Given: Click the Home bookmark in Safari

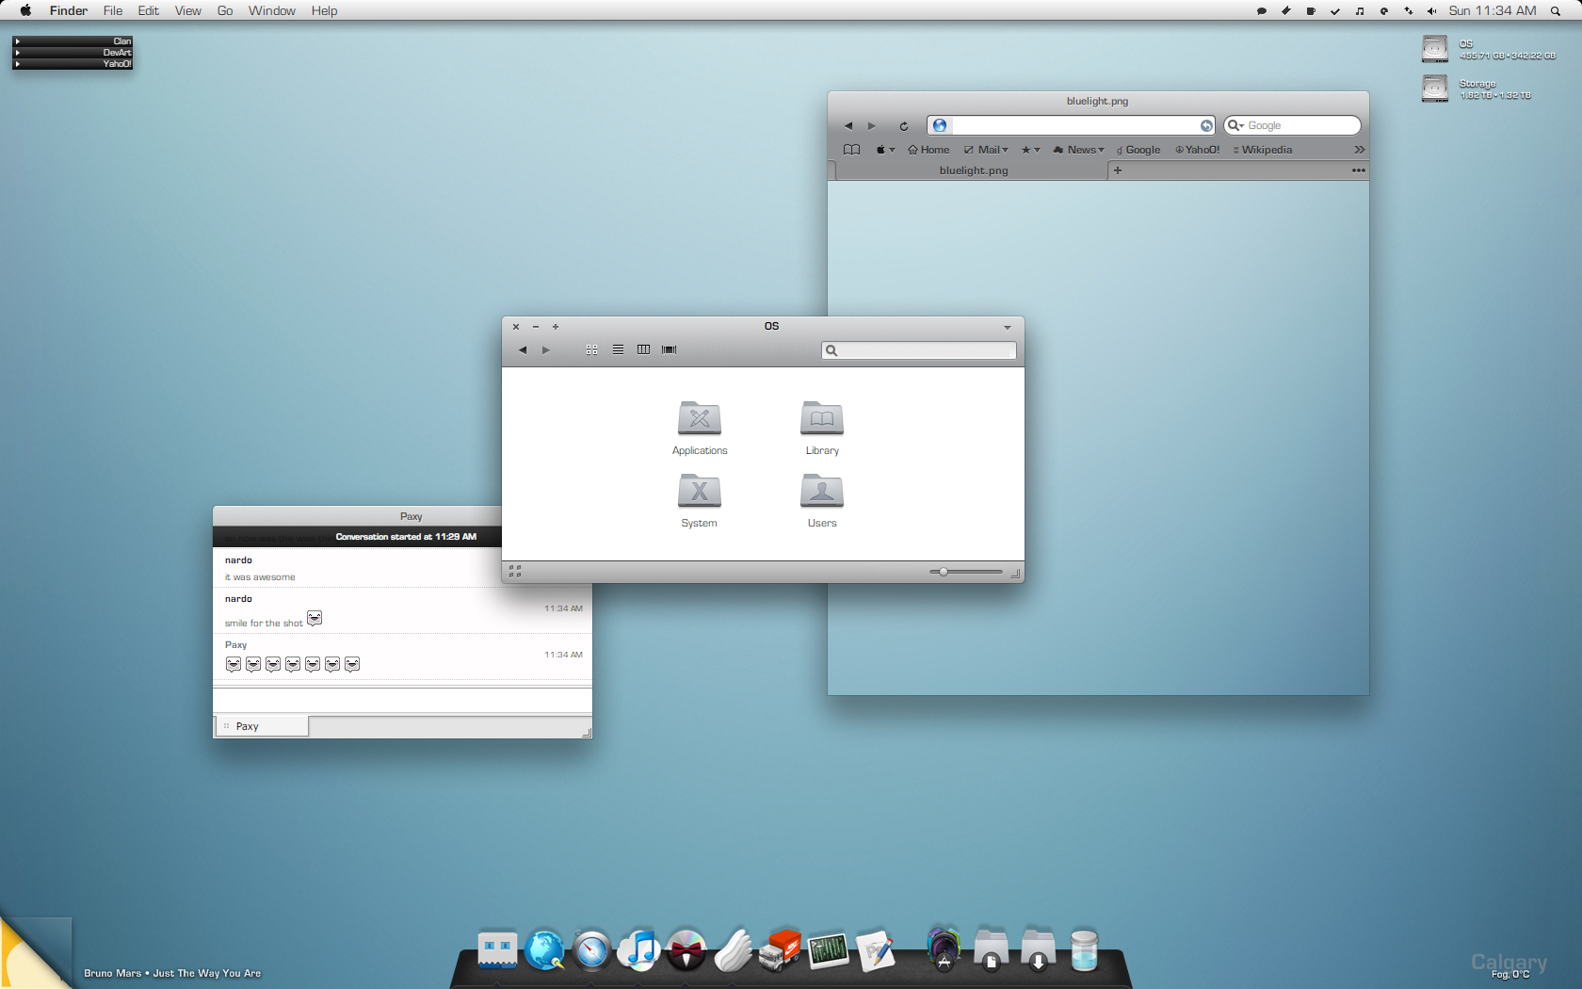Looking at the screenshot, I should pyautogui.click(x=928, y=150).
